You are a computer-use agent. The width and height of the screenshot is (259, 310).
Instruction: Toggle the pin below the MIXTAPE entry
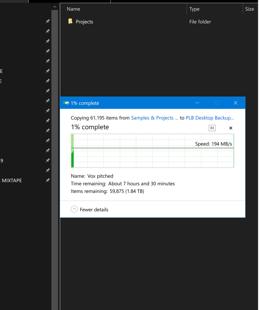coord(48,180)
